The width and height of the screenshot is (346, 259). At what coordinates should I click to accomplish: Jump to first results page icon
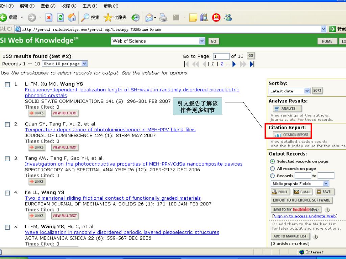(187, 64)
